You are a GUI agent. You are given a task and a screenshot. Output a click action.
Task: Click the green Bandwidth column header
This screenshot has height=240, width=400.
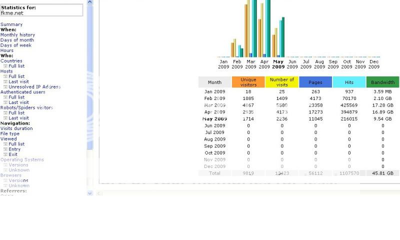tap(382, 82)
